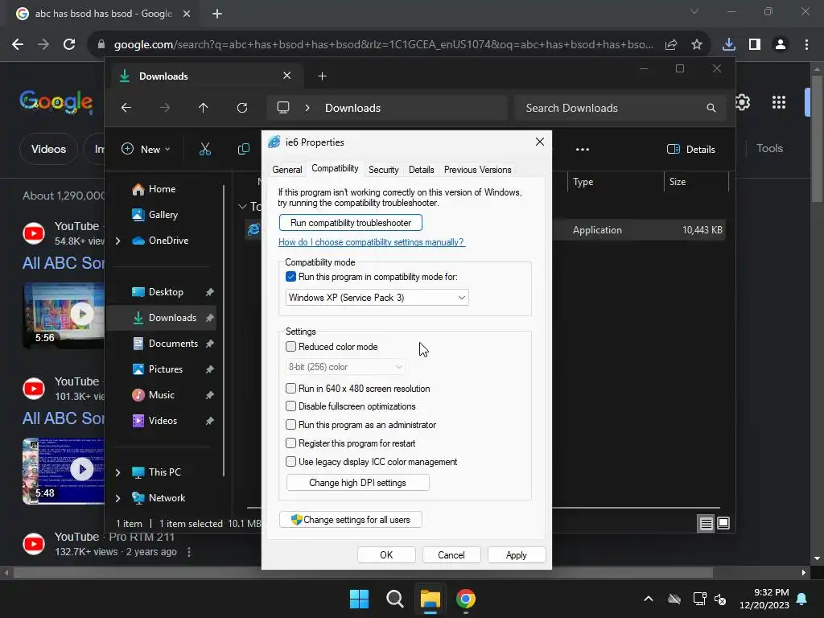
Task: Click the Copy icon in Explorer toolbar
Action: 243,149
